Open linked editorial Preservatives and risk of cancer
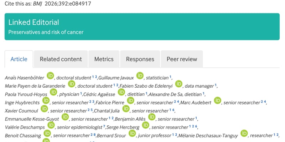Image resolution: width=285 pixels, height=142 pixels. [46, 32]
